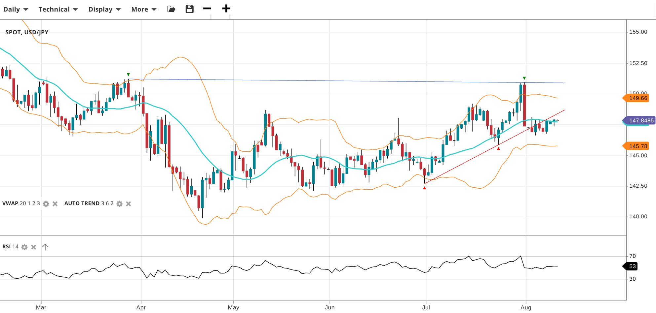This screenshot has height=313, width=656.
Task: Open the Display options dropdown
Action: [x=104, y=9]
